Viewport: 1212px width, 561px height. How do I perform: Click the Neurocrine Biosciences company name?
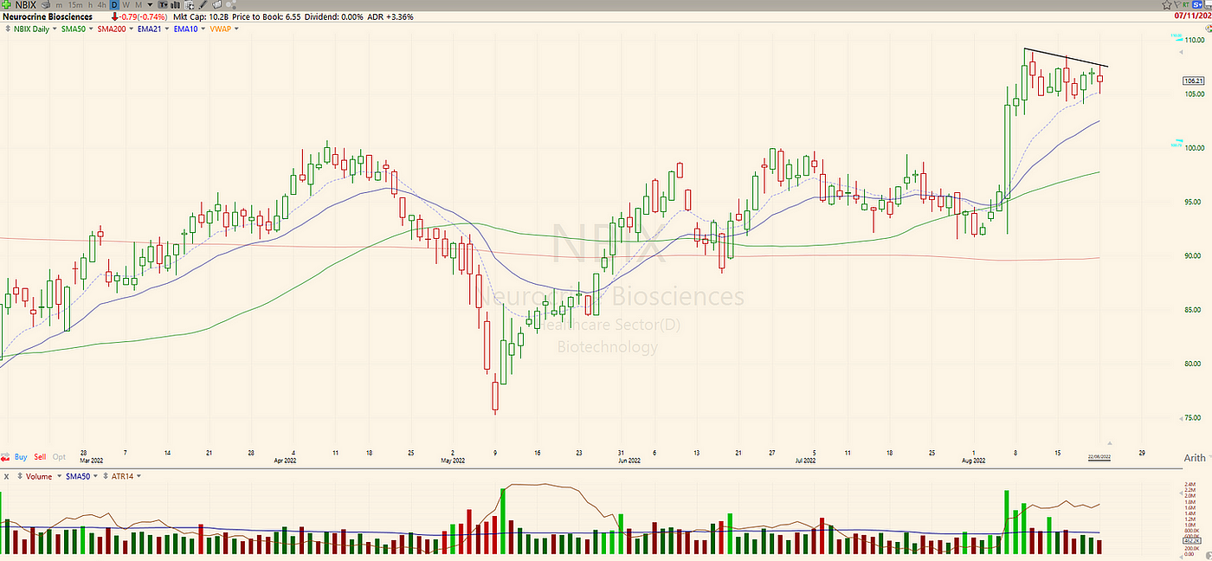[48, 16]
